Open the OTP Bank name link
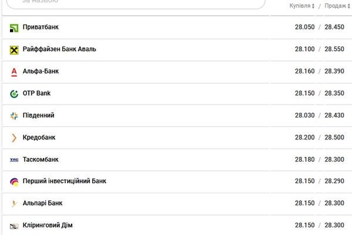 pos(36,93)
